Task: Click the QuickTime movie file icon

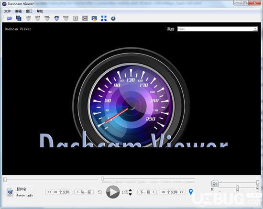Action: point(10,192)
